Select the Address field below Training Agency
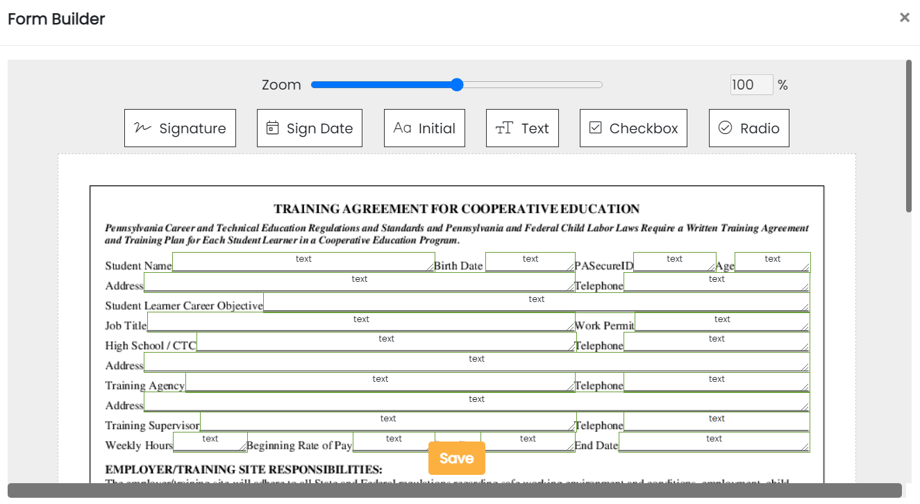This screenshot has height=504, width=920. [477, 402]
